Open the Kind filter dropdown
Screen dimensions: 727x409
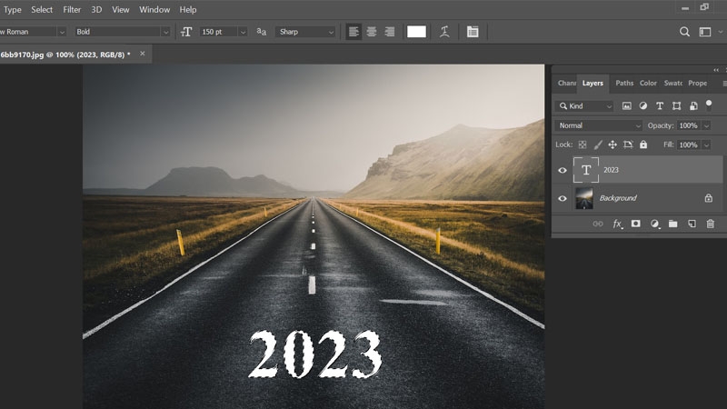(584, 106)
